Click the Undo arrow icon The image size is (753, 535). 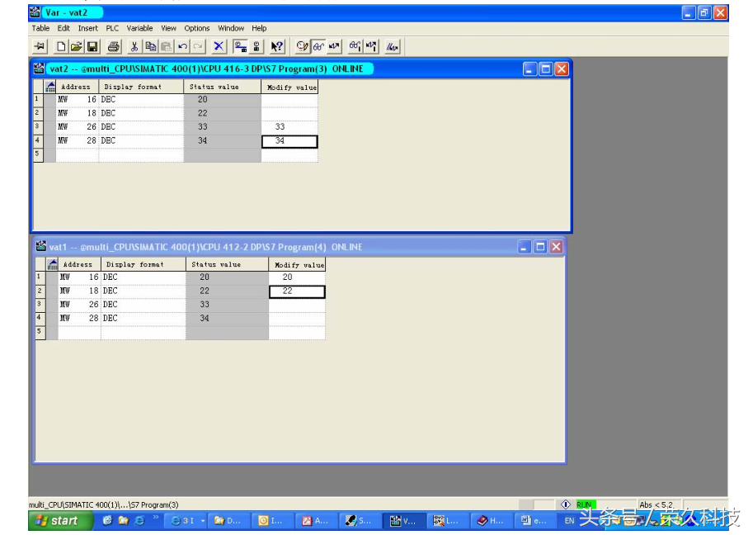tap(182, 47)
